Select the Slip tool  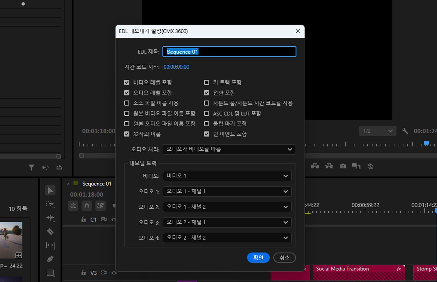pos(50,245)
